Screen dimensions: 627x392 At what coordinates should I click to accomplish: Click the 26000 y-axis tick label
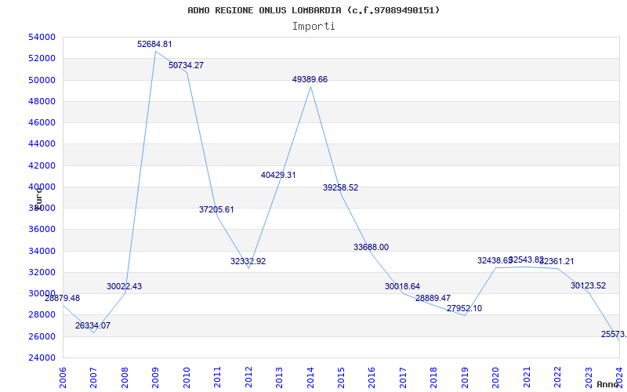[x=42, y=336]
